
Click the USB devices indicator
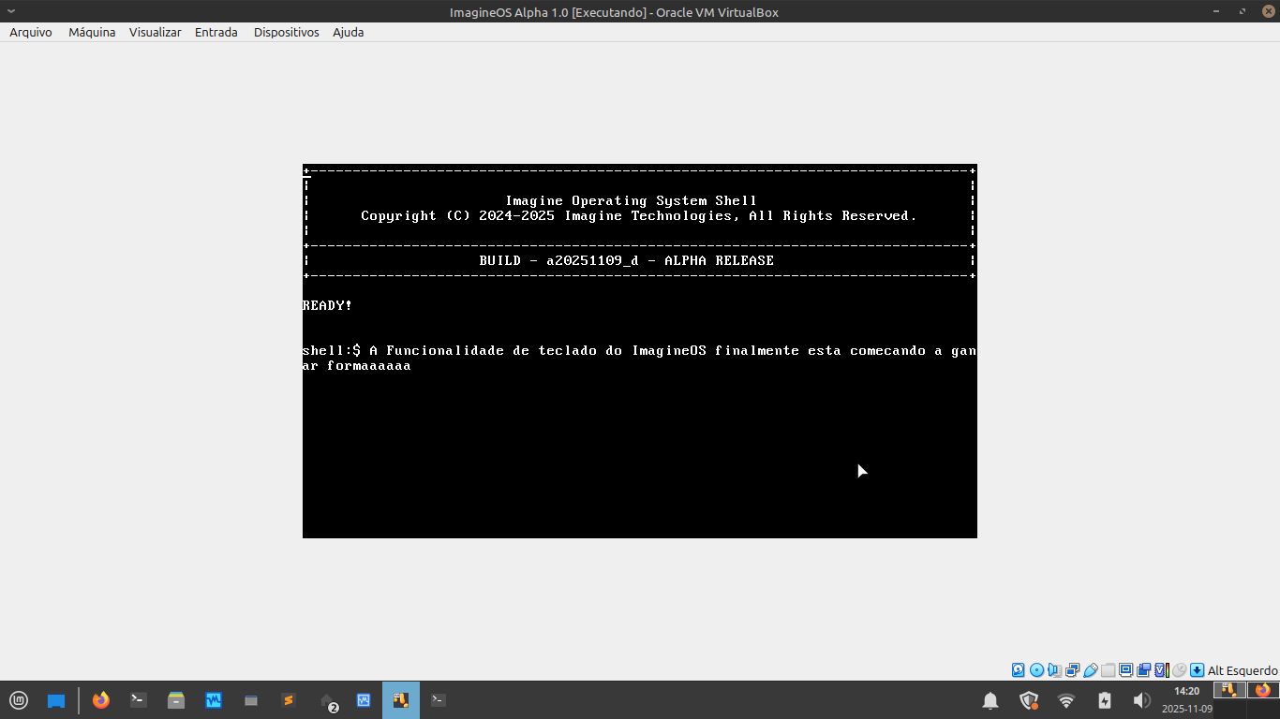pyautogui.click(x=1090, y=670)
